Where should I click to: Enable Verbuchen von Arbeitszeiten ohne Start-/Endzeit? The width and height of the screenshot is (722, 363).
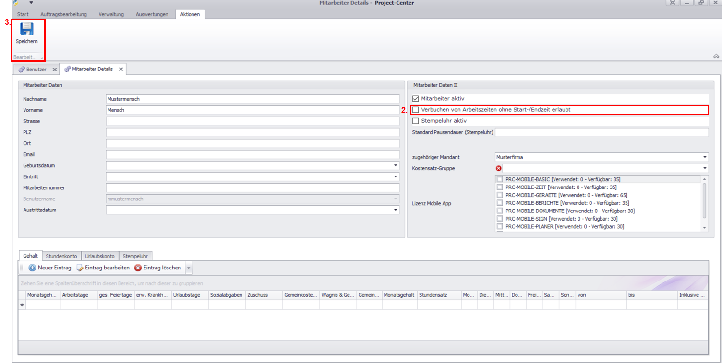click(416, 110)
